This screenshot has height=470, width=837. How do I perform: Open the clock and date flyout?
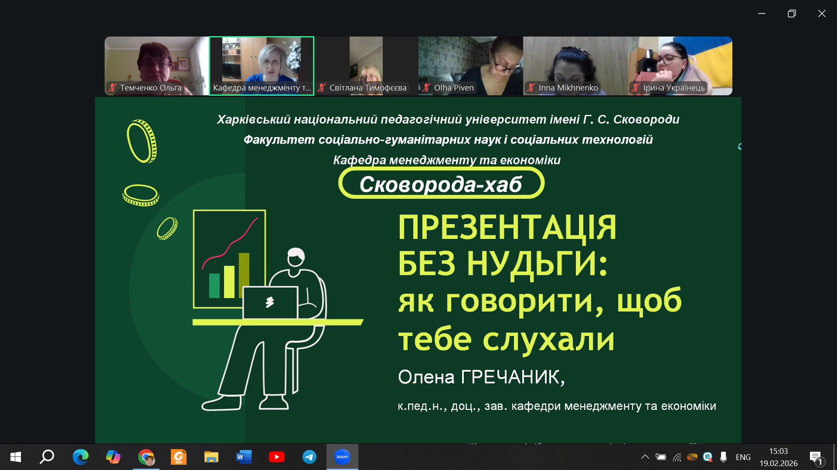pyautogui.click(x=778, y=457)
